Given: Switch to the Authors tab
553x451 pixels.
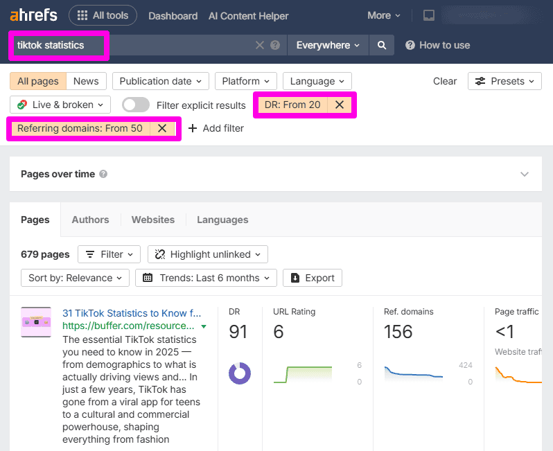Looking at the screenshot, I should [x=90, y=220].
